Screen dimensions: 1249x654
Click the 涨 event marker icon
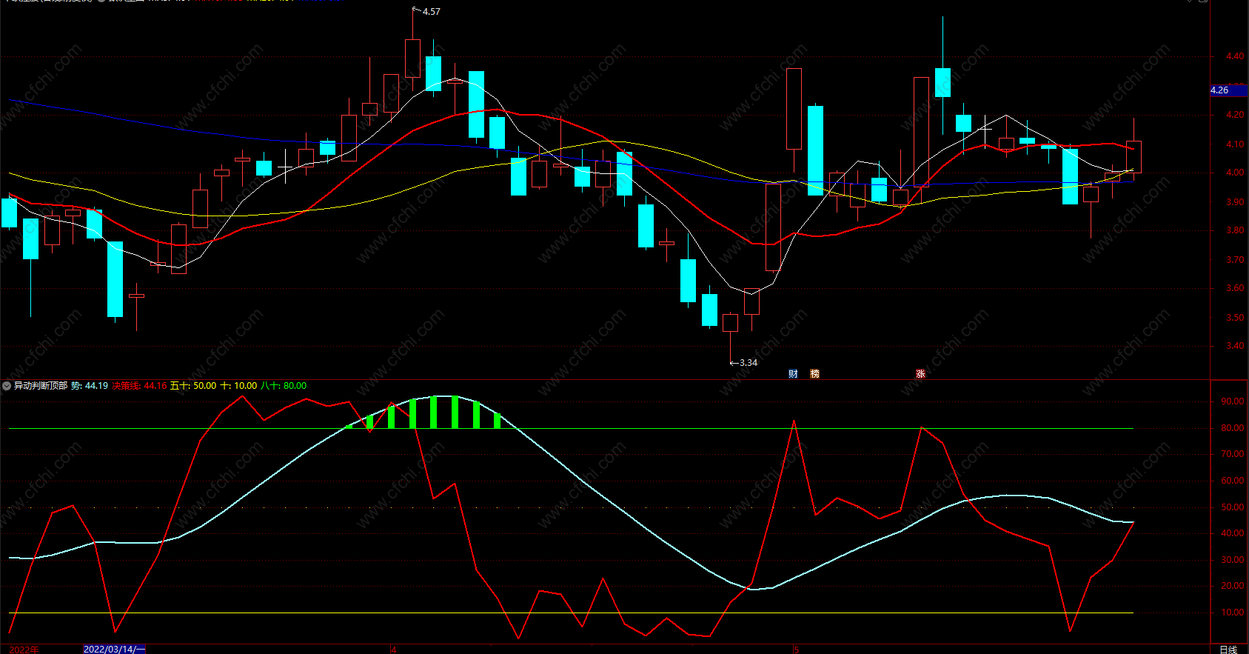(x=920, y=374)
